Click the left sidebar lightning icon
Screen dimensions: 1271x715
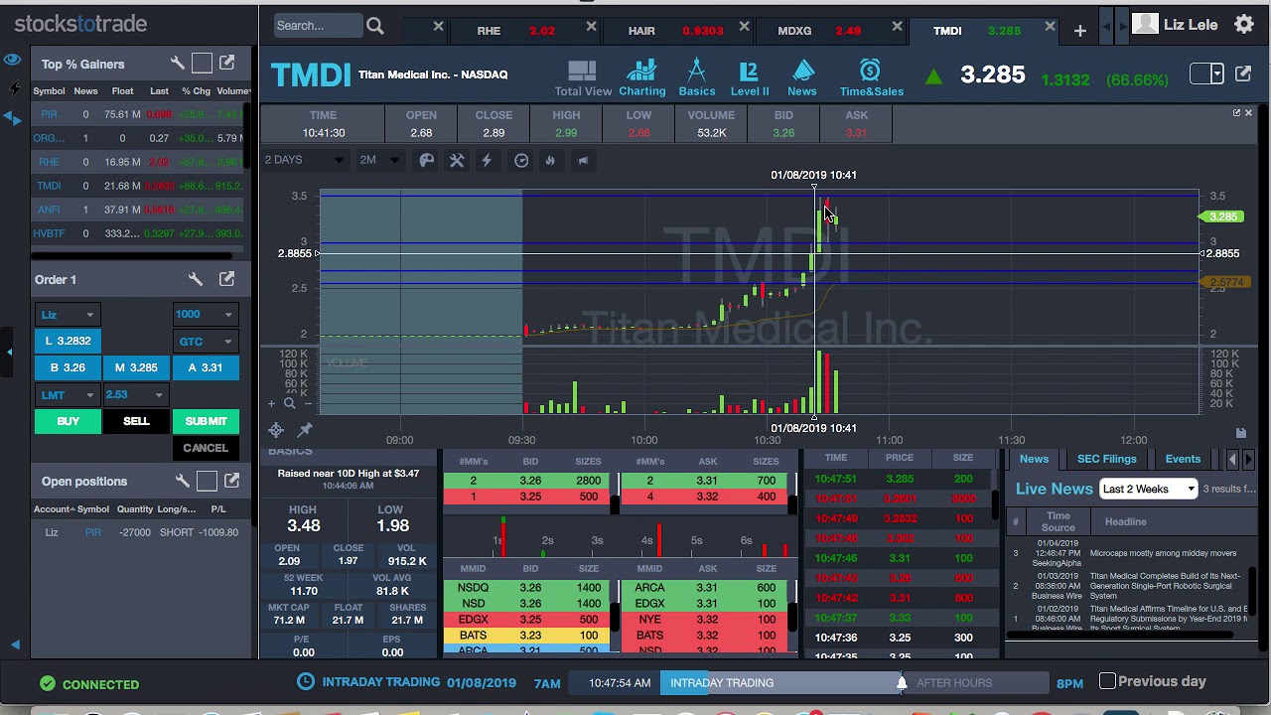(x=13, y=89)
